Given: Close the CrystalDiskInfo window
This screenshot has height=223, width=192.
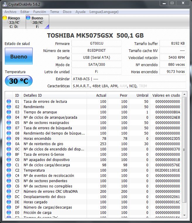Looking at the screenshot, I should (x=183, y=3).
